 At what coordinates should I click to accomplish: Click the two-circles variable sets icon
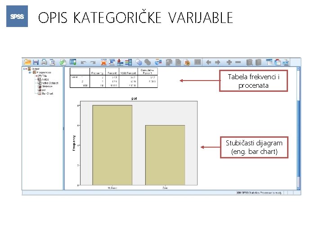[x=139, y=62]
